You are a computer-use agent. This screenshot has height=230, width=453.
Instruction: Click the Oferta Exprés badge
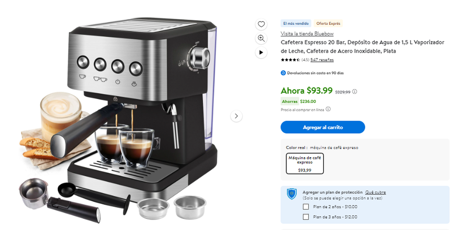click(328, 23)
